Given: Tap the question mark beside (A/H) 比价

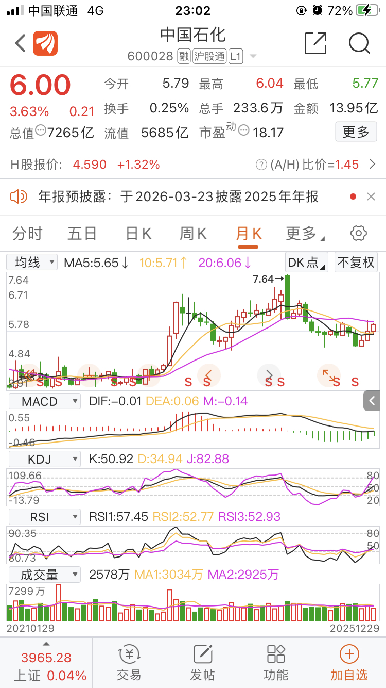Looking at the screenshot, I should click(x=261, y=165).
